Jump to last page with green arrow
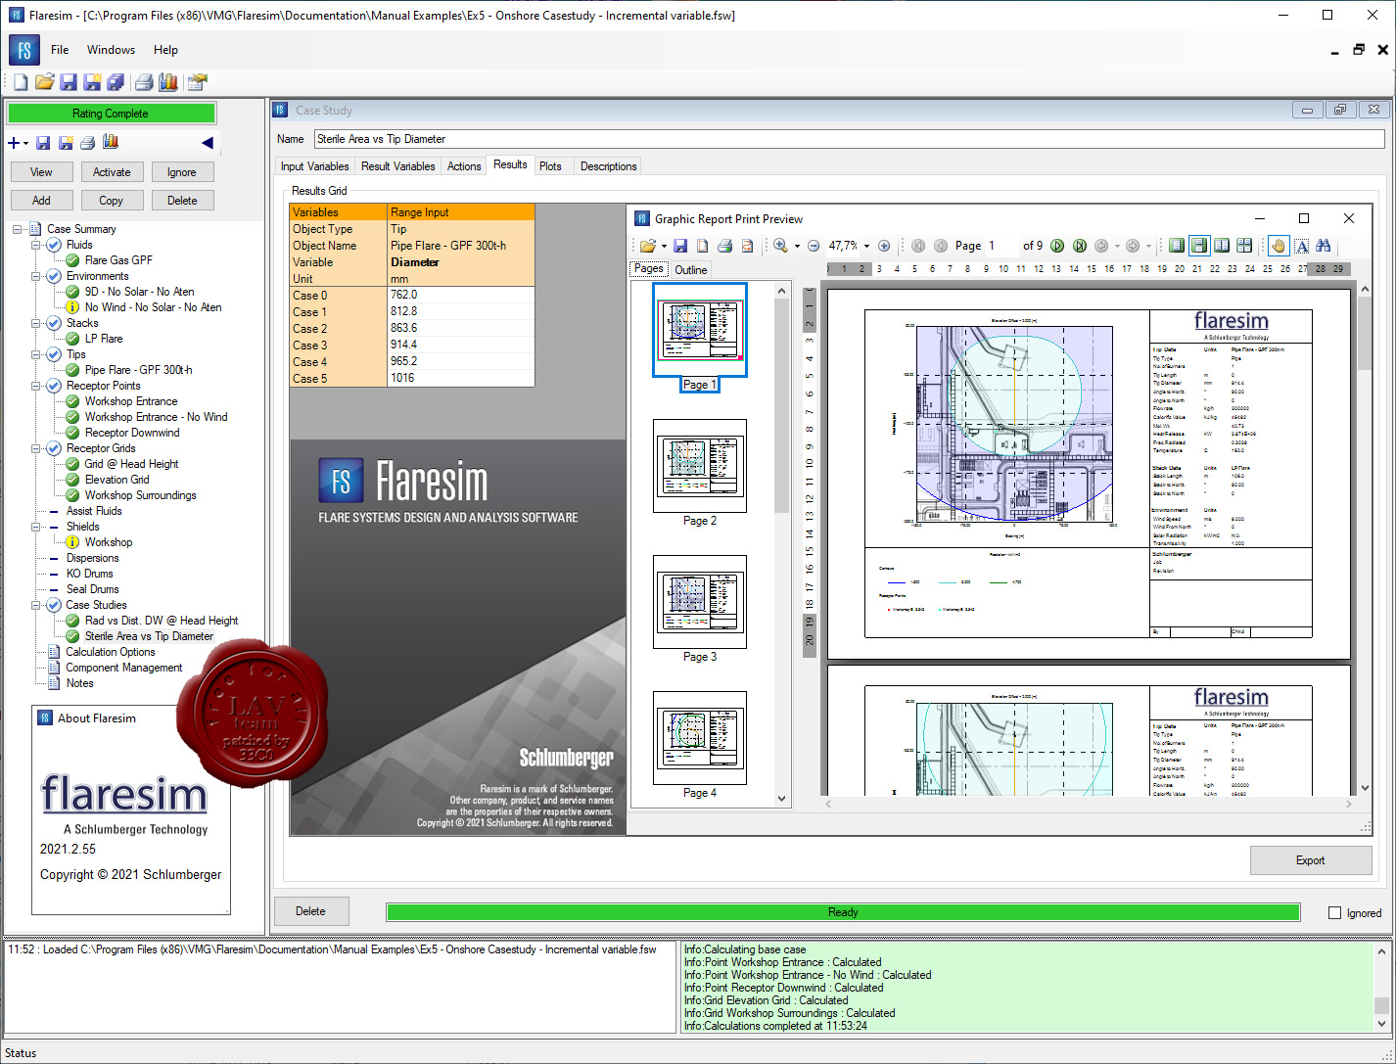The height and width of the screenshot is (1064, 1396). [x=1080, y=246]
